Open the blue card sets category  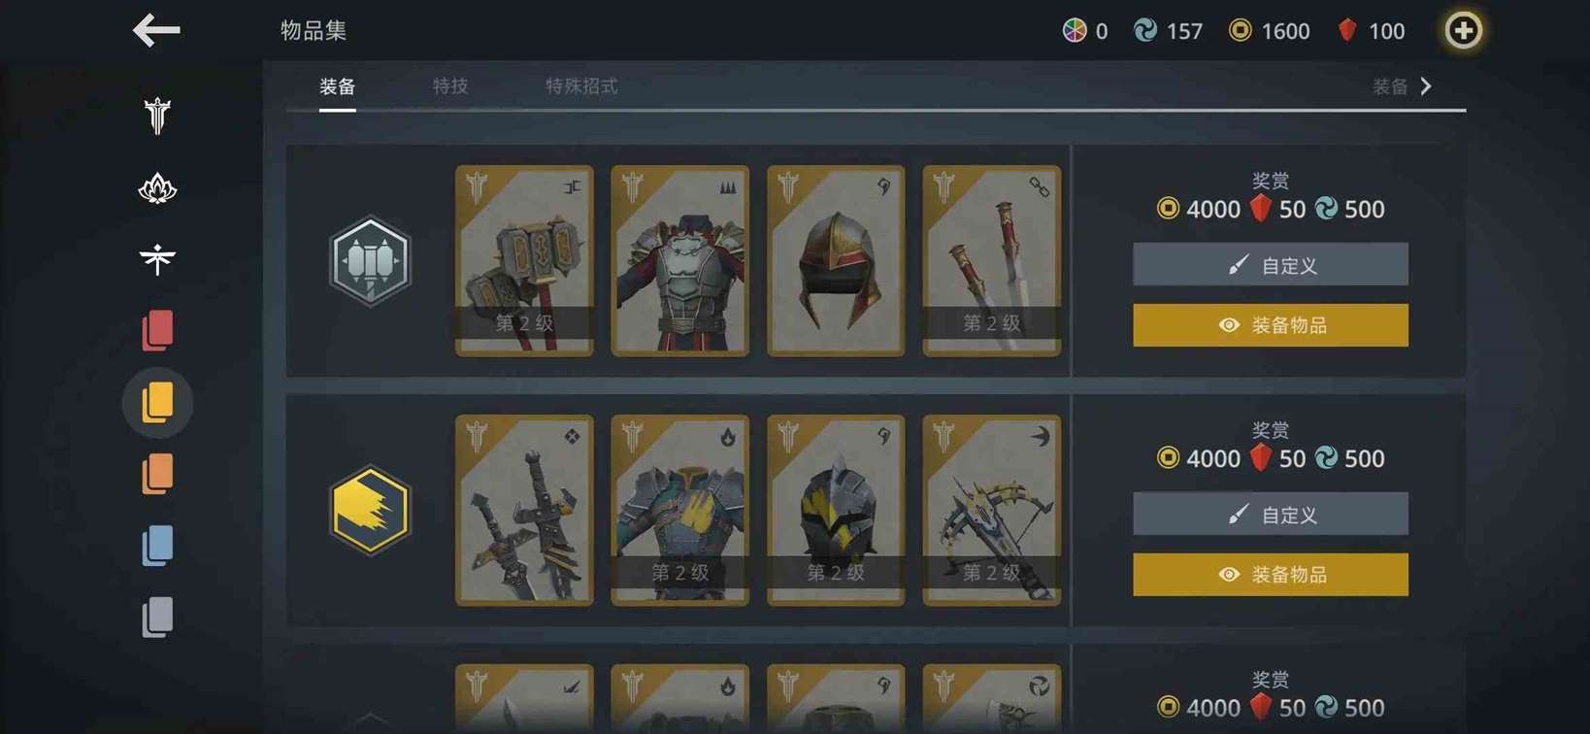(157, 546)
